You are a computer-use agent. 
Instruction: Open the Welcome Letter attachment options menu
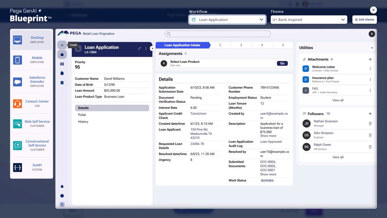click(x=370, y=69)
